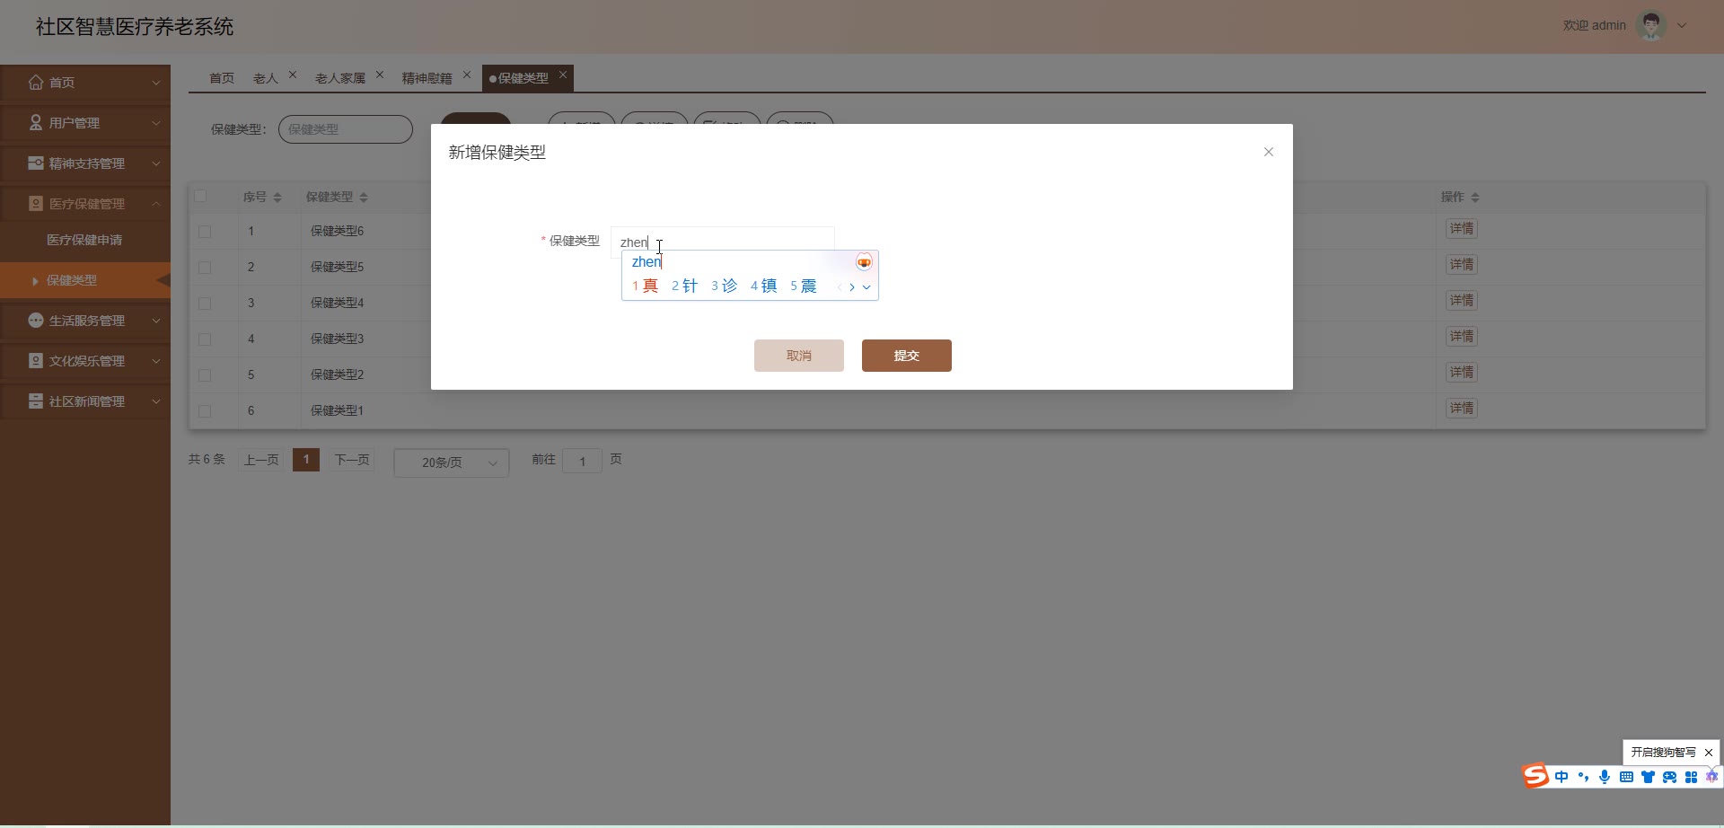Click the 上一页 pagination button

click(261, 460)
